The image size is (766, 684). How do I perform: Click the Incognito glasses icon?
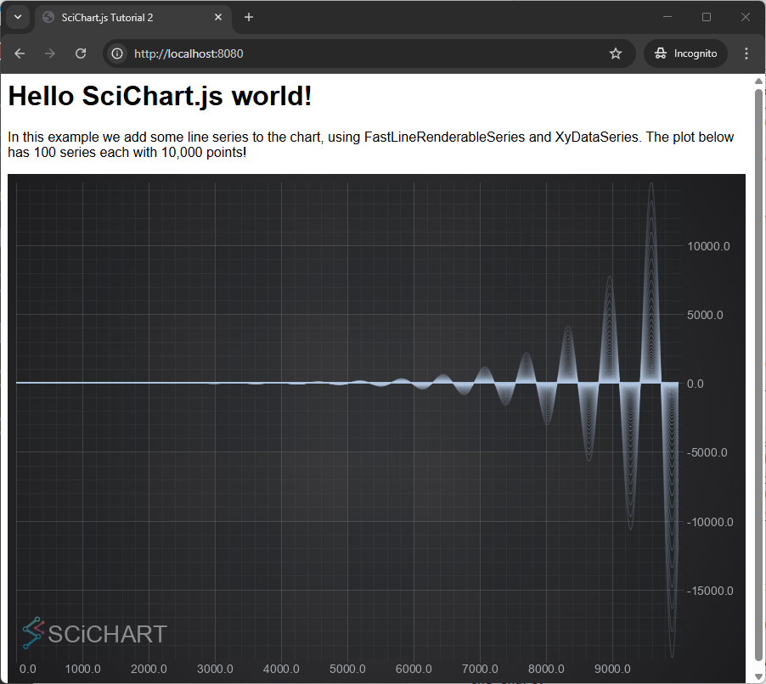[x=662, y=53]
